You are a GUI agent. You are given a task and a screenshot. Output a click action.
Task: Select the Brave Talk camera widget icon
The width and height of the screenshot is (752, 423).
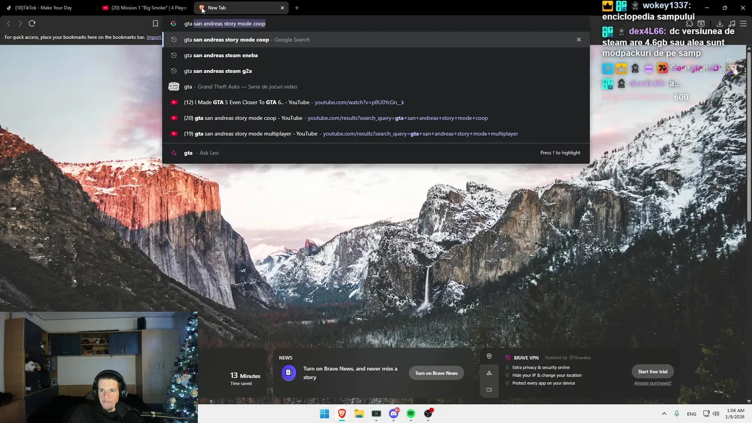coord(489,390)
